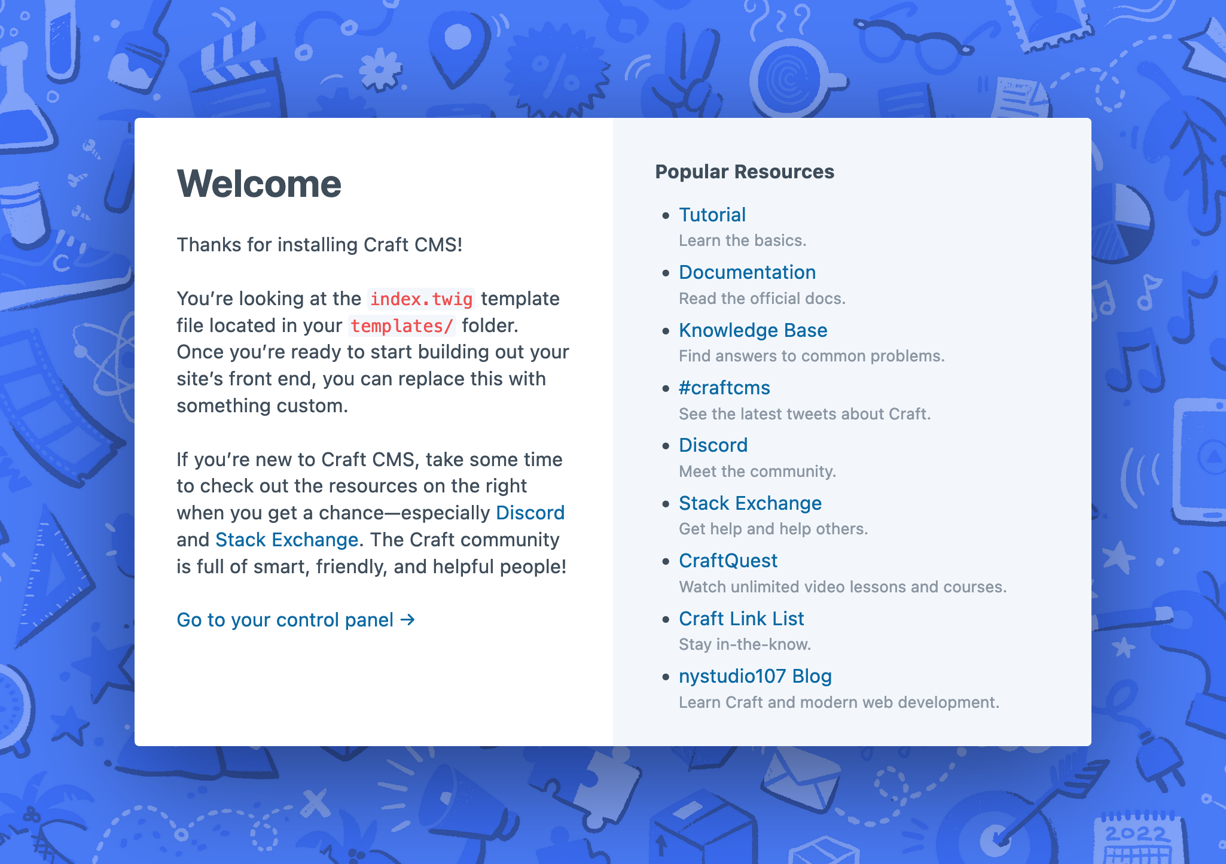Click Stack Exchange mentioned in the paragraph
This screenshot has width=1226, height=864.
tap(286, 540)
